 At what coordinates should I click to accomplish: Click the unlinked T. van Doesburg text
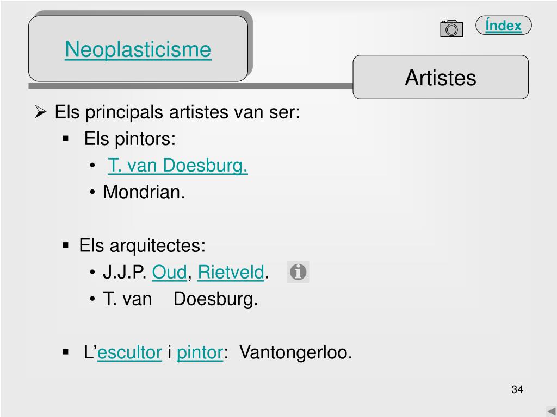click(x=181, y=299)
